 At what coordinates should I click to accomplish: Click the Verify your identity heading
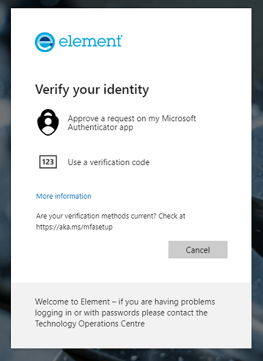(92, 90)
